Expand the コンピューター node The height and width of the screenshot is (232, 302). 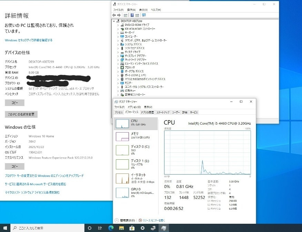[118, 36]
